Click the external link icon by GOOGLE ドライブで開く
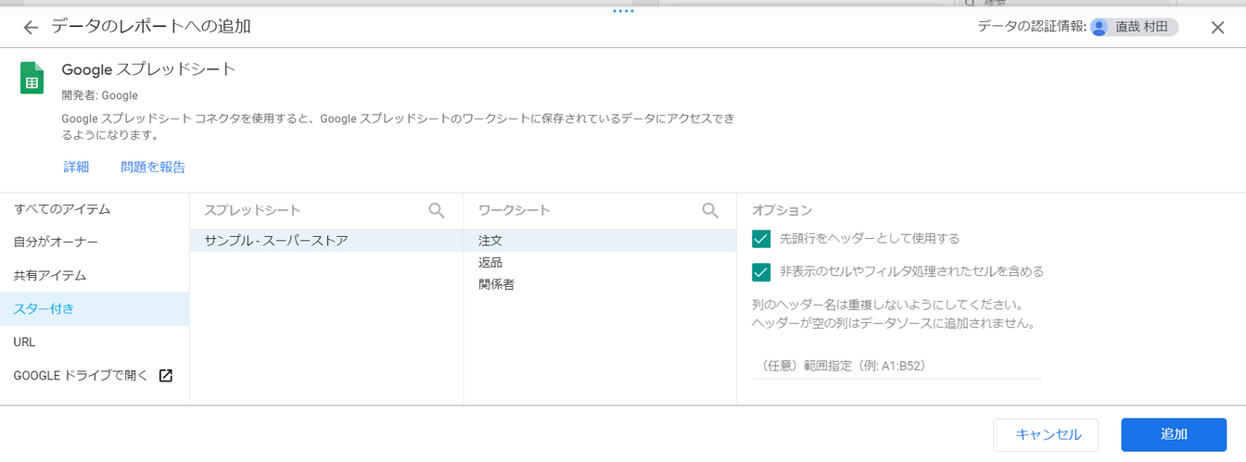This screenshot has height=462, width=1246. 166,375
